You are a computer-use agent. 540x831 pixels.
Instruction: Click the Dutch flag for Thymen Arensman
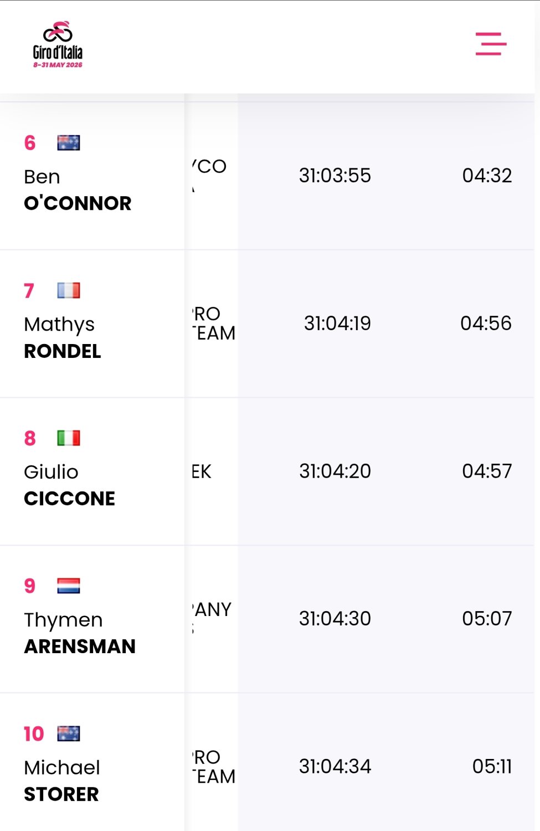69,586
